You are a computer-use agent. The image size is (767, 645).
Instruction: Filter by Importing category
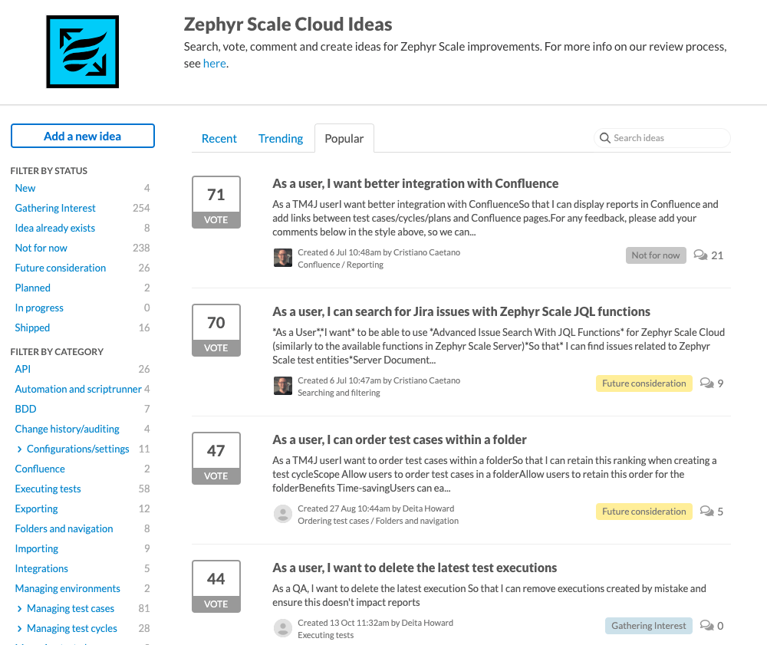point(36,548)
